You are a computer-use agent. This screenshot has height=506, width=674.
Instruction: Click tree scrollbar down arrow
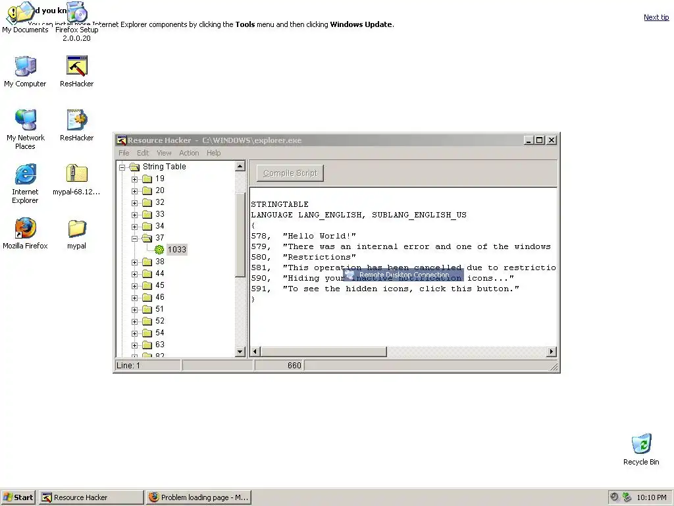[x=240, y=352]
